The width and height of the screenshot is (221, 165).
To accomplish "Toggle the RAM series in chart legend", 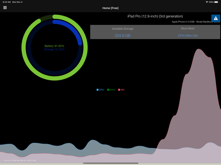I will [x=111, y=90].
